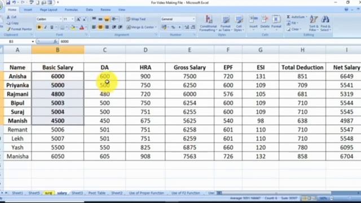Toggle Bottom Align vertical alignment
361x203 pixels.
coord(107,19)
